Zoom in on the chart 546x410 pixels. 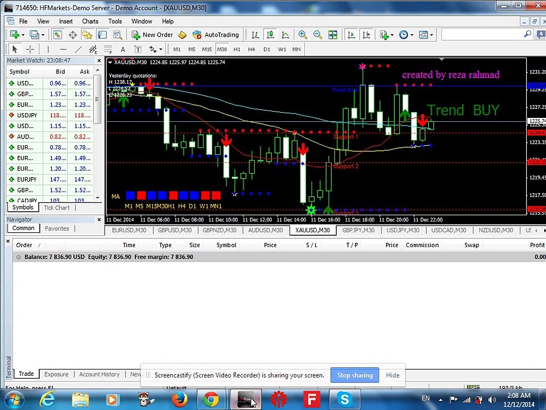303,35
